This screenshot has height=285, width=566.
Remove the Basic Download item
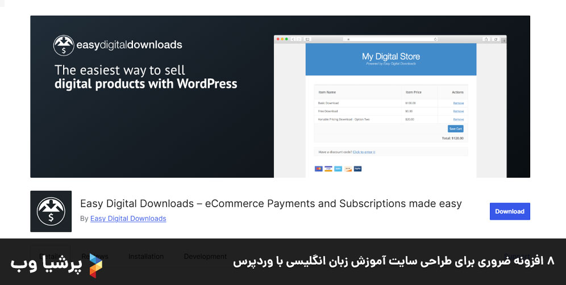pyautogui.click(x=458, y=103)
